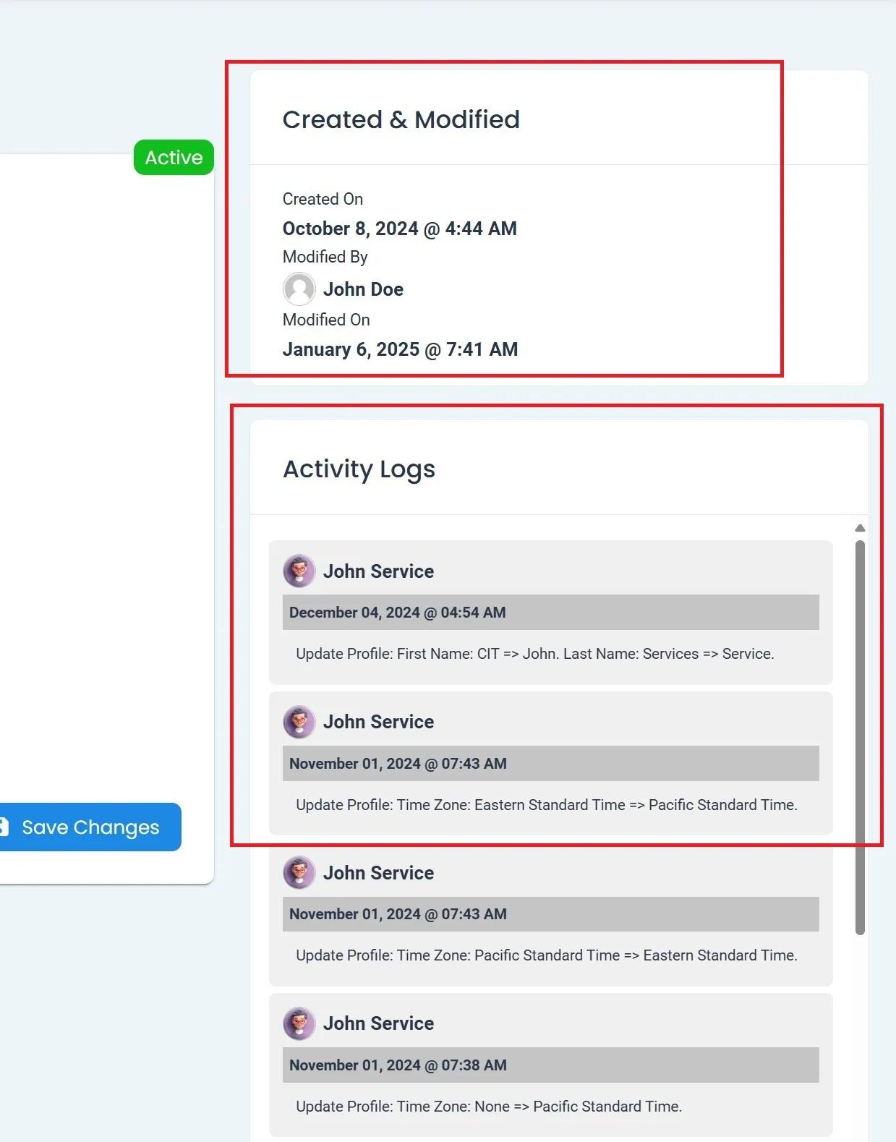The height and width of the screenshot is (1142, 896).
Task: Open the John Doe modifier name
Action: coord(363,289)
